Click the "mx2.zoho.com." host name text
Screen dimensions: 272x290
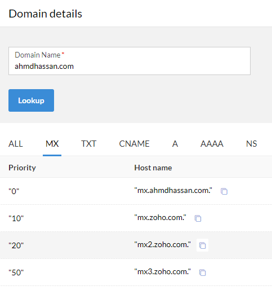(162, 244)
